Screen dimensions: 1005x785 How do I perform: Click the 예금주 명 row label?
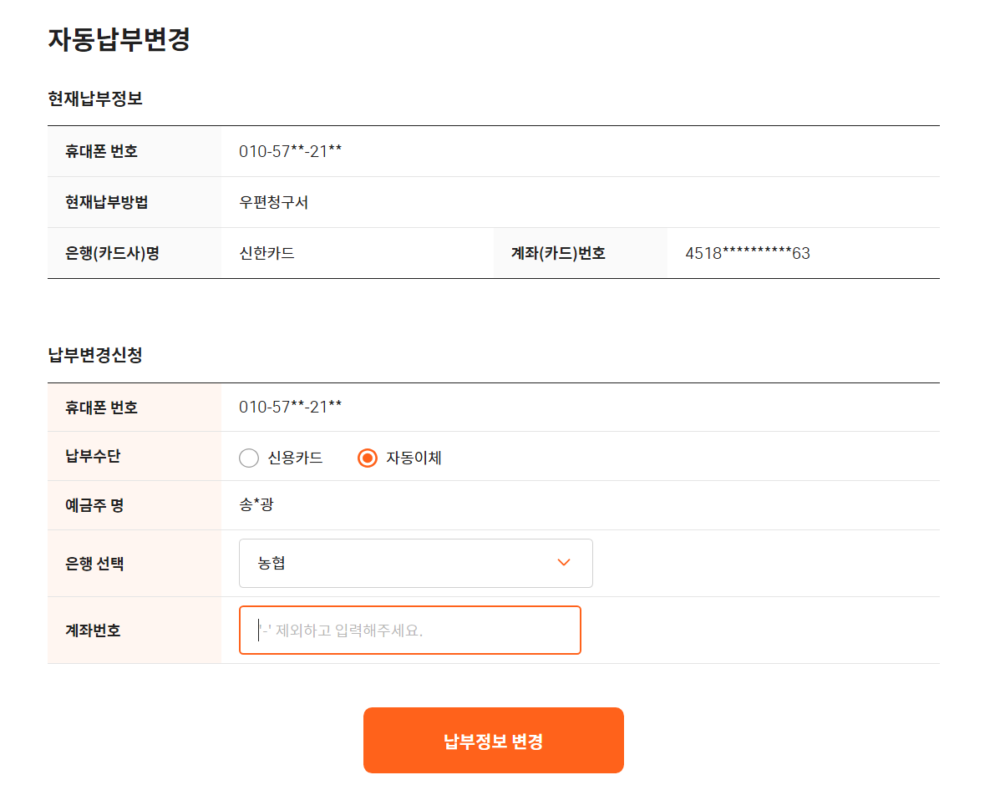94,505
